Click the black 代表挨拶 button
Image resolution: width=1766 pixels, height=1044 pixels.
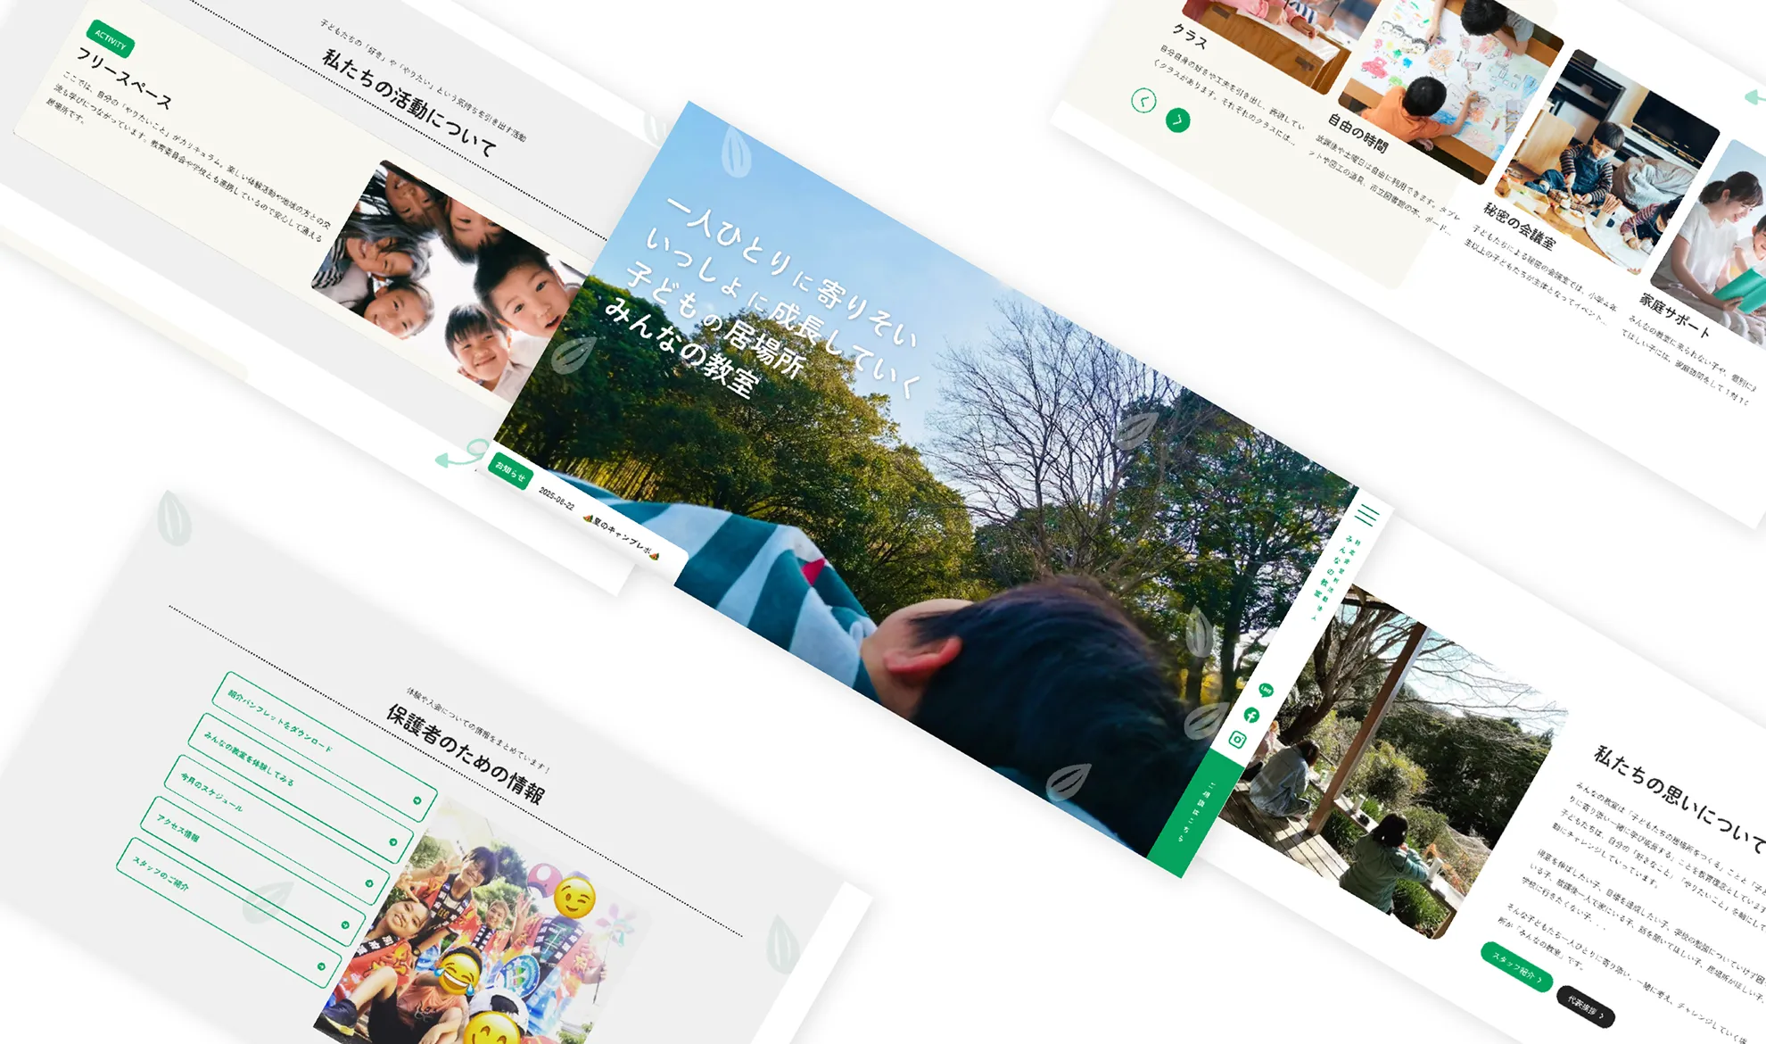coord(1585,1007)
